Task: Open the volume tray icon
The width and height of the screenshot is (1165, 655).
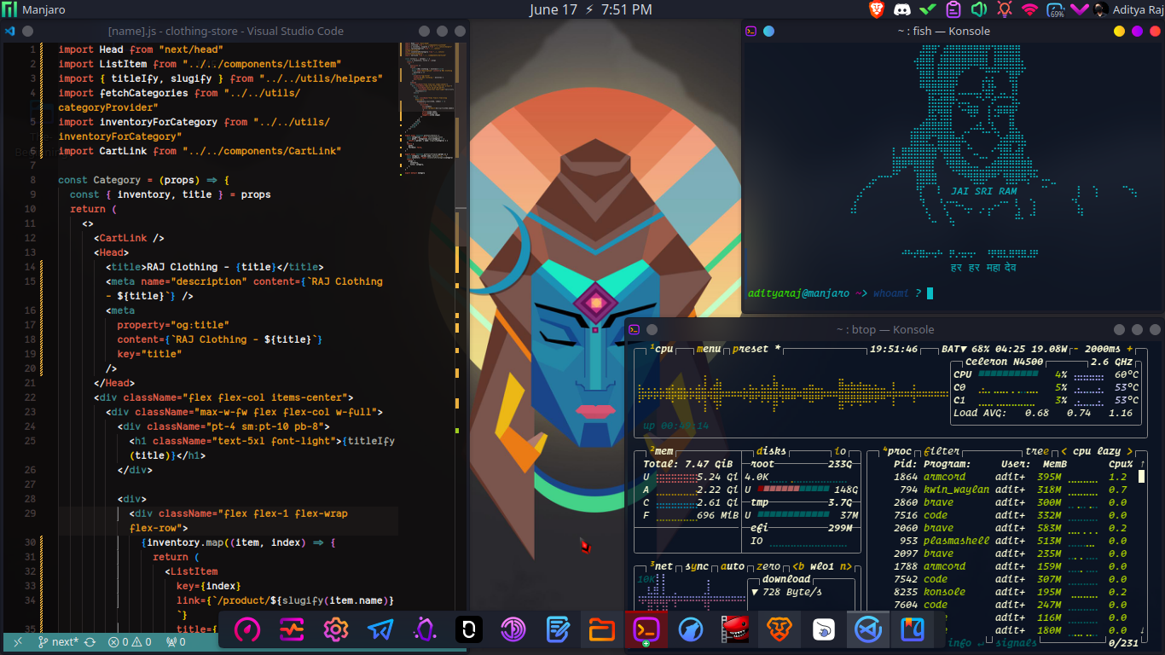Action: tap(979, 10)
